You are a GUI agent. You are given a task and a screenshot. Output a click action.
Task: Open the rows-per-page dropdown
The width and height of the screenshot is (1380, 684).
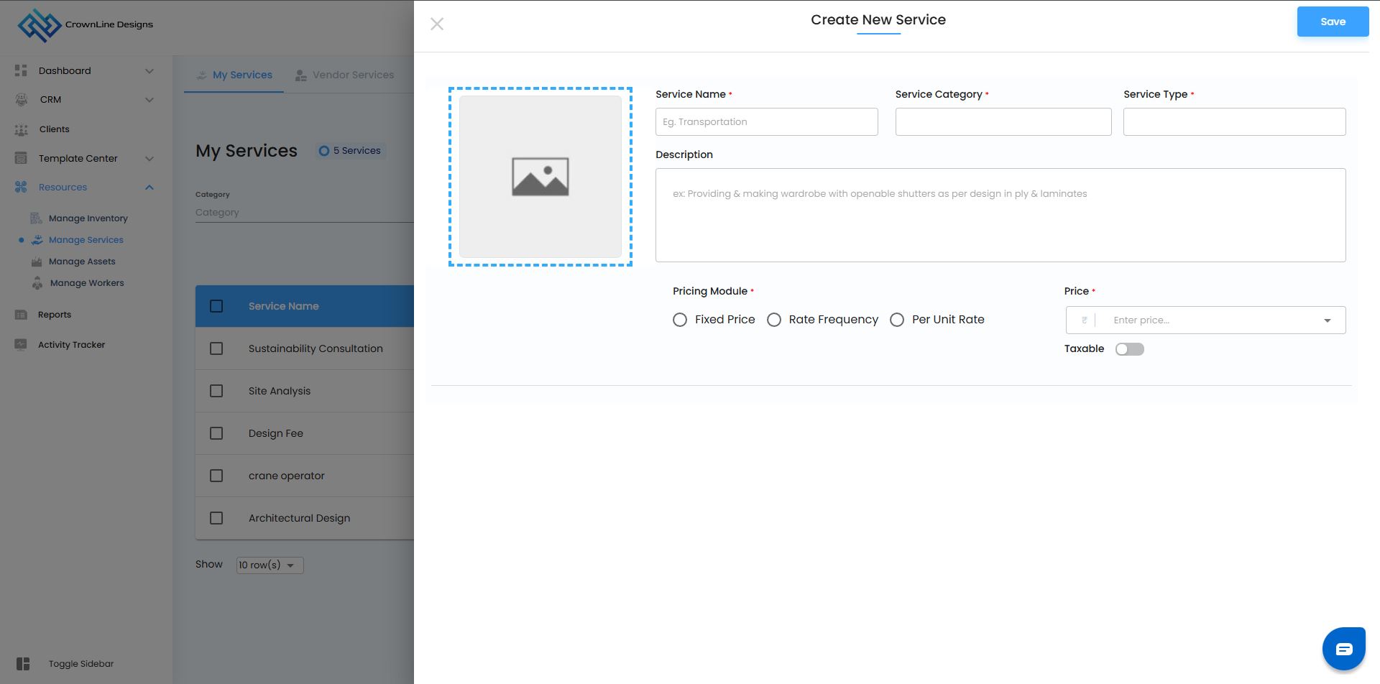click(270, 565)
